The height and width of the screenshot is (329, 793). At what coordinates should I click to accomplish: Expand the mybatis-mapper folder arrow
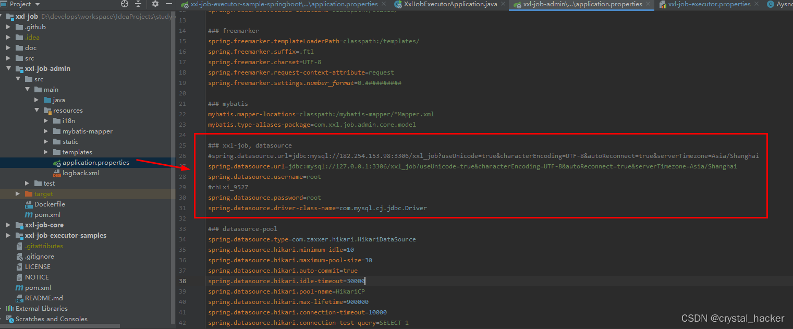[46, 131]
